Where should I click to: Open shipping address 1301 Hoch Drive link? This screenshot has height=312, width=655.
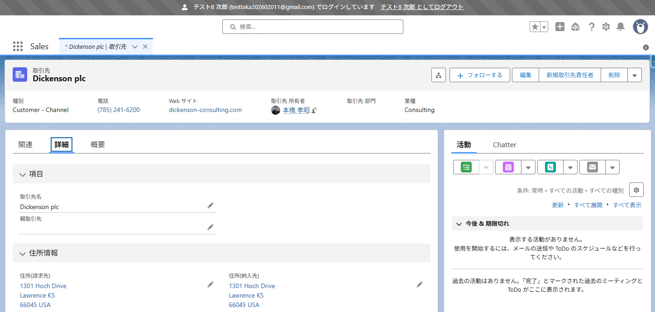point(252,286)
